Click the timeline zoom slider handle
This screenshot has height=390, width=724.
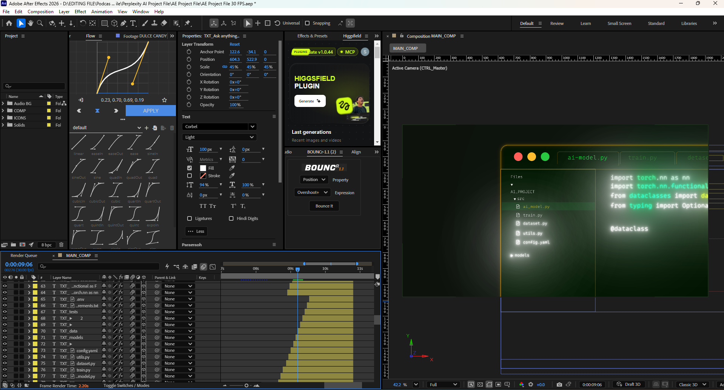tap(246, 385)
